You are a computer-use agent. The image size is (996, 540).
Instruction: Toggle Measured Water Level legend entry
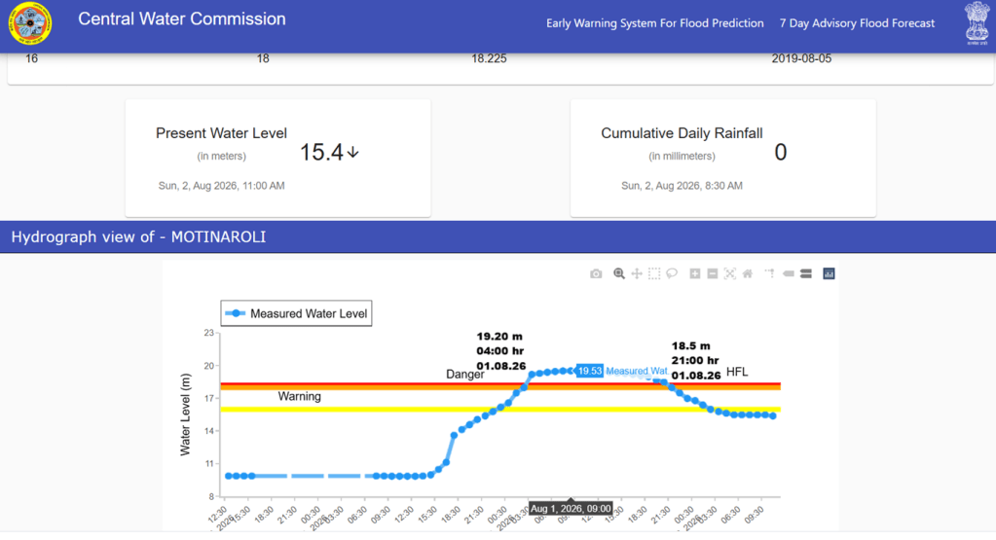pyautogui.click(x=297, y=313)
